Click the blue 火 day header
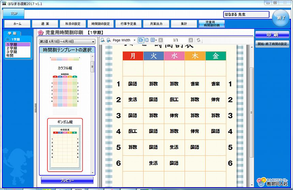 pos(154,56)
